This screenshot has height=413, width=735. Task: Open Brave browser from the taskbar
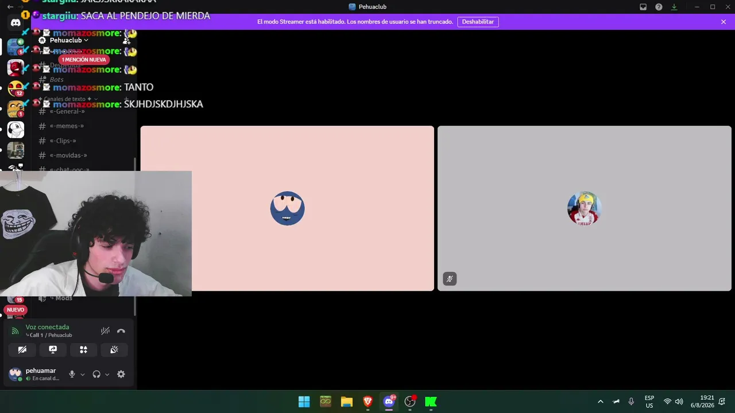point(368,402)
